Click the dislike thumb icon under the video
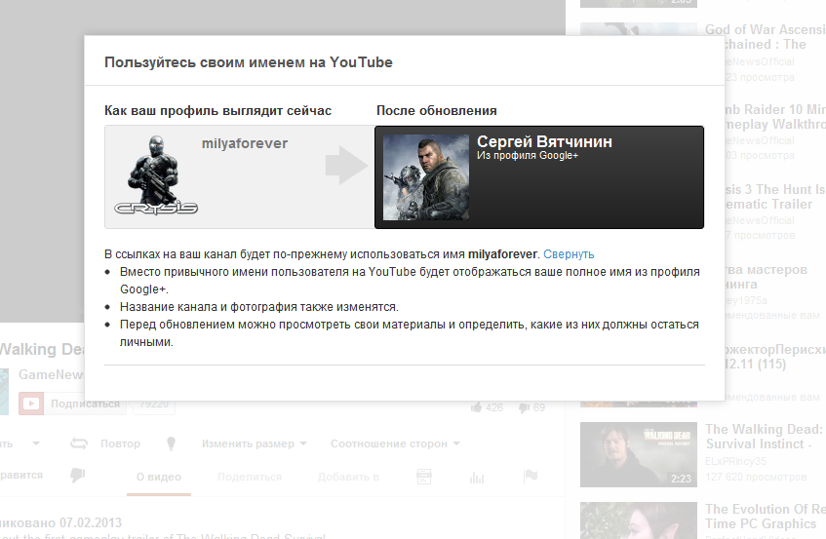 (77, 475)
